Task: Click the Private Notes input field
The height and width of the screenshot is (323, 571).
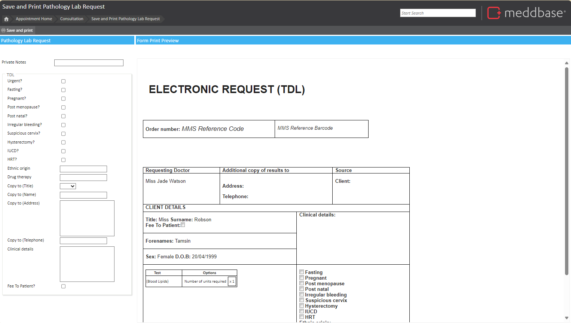Action: 89,63
